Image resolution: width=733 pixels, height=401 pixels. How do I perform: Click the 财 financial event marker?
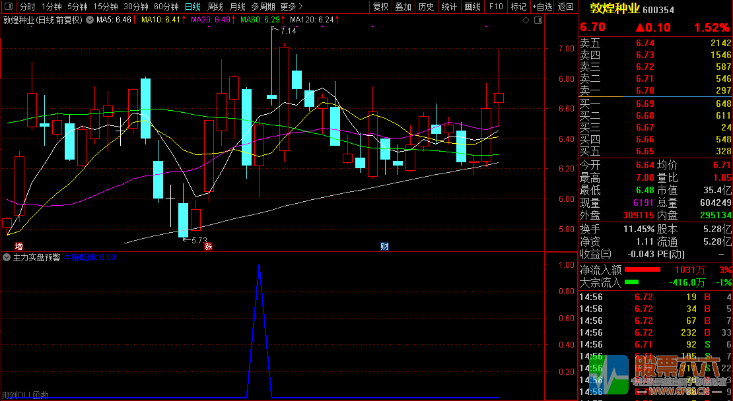[384, 247]
